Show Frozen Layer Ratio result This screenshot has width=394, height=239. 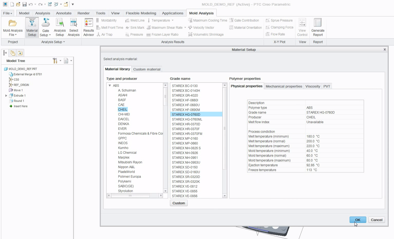coord(162,34)
